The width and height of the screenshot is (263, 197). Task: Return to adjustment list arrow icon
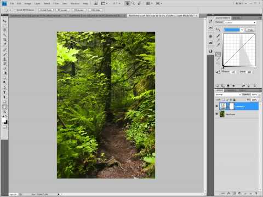click(218, 86)
